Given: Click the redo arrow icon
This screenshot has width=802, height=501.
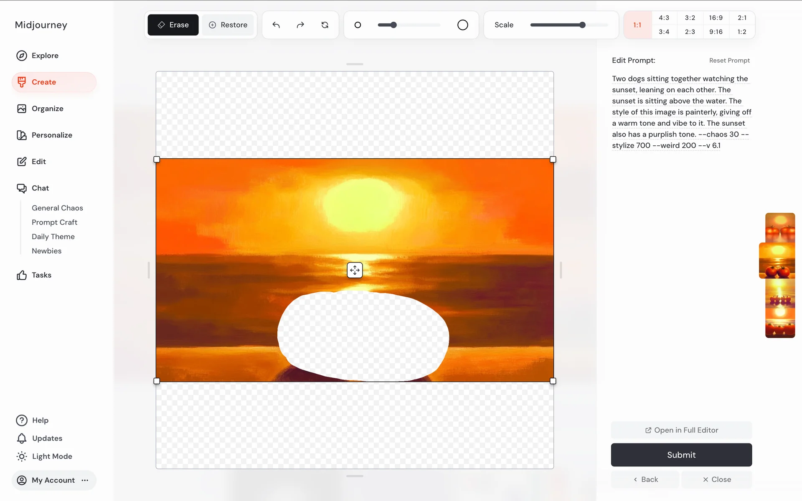Looking at the screenshot, I should pos(300,25).
